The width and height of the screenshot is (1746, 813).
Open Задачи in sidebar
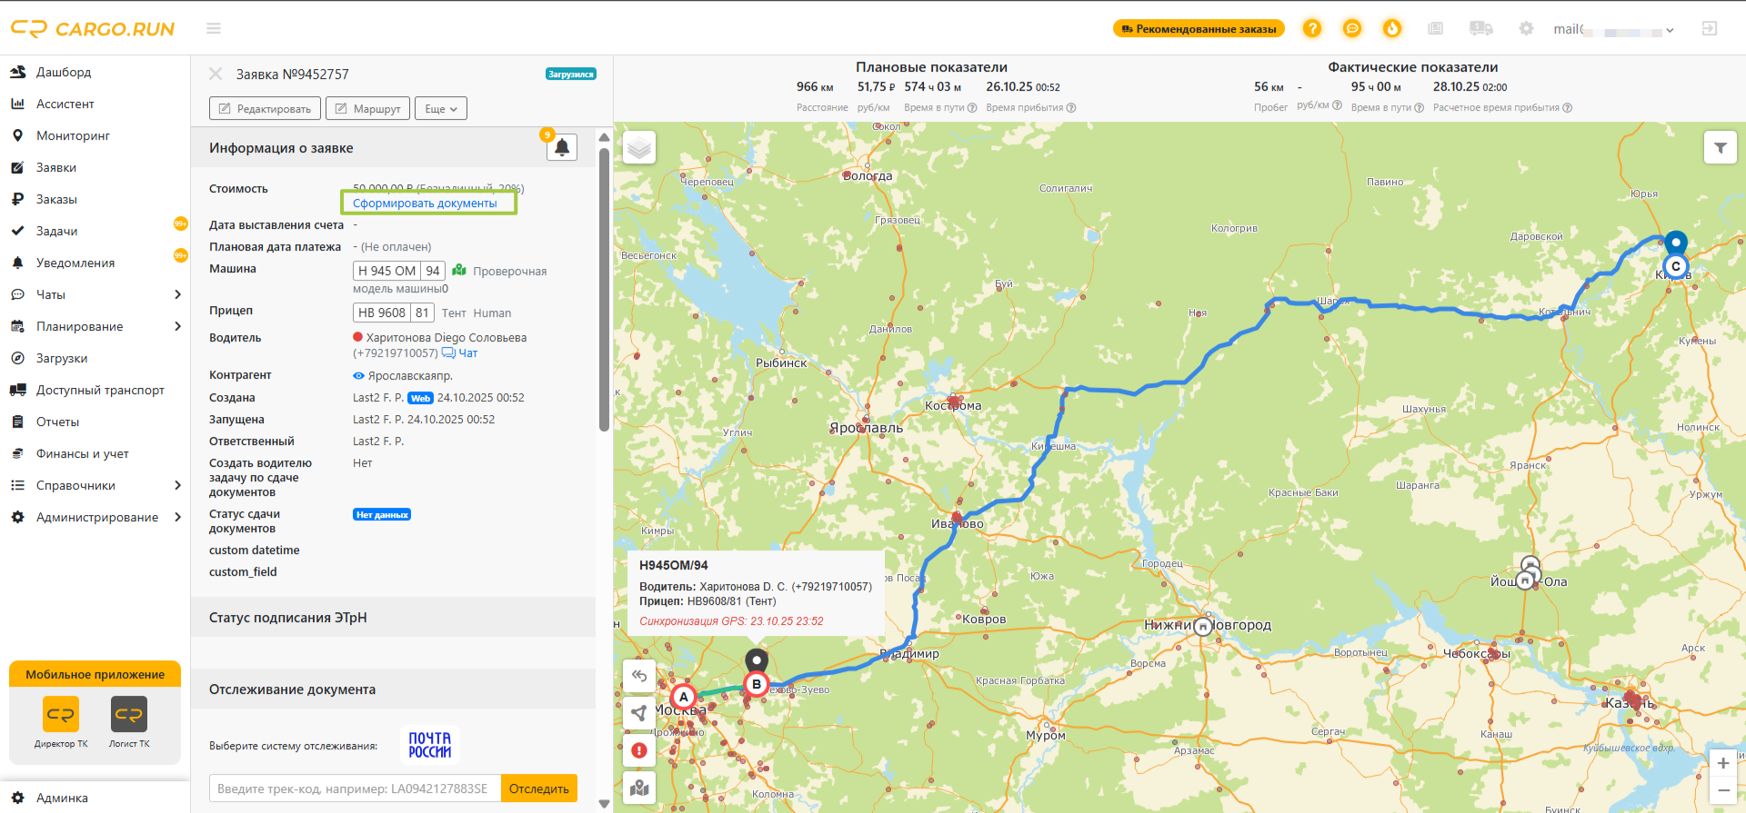[56, 231]
